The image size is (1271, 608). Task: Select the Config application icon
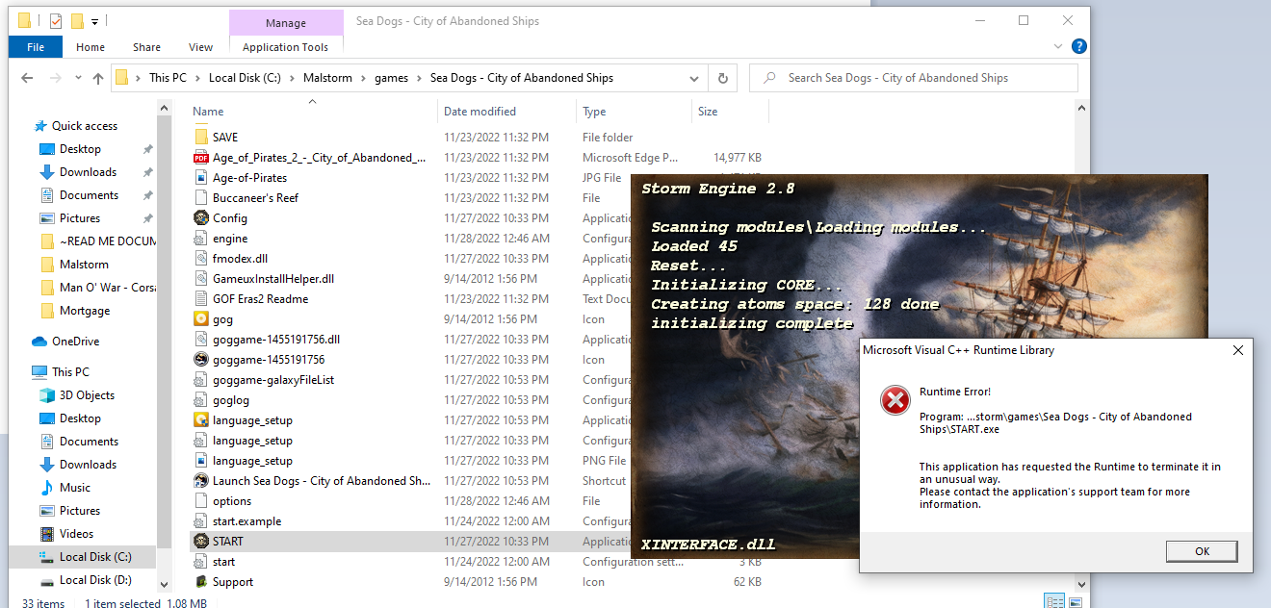(x=201, y=218)
